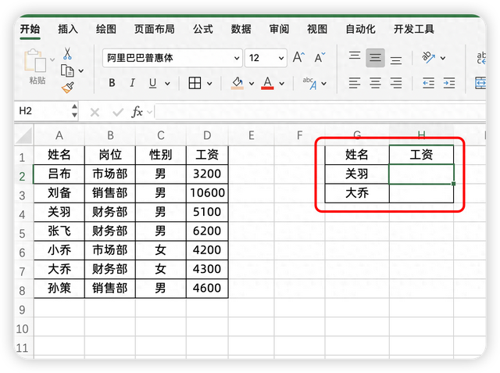Align text to bottom
The width and height of the screenshot is (500, 373).
click(x=396, y=60)
